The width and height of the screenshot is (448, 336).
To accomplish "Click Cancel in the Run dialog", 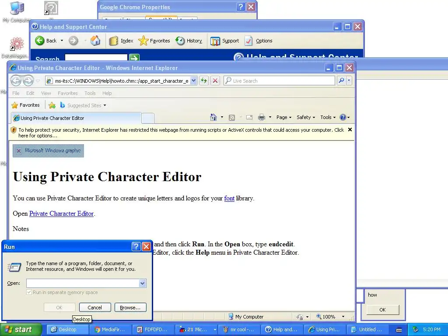I will pyautogui.click(x=95, y=308).
